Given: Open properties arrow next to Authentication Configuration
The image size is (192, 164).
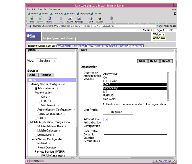Looking at the screenshot, I should click(74, 110).
